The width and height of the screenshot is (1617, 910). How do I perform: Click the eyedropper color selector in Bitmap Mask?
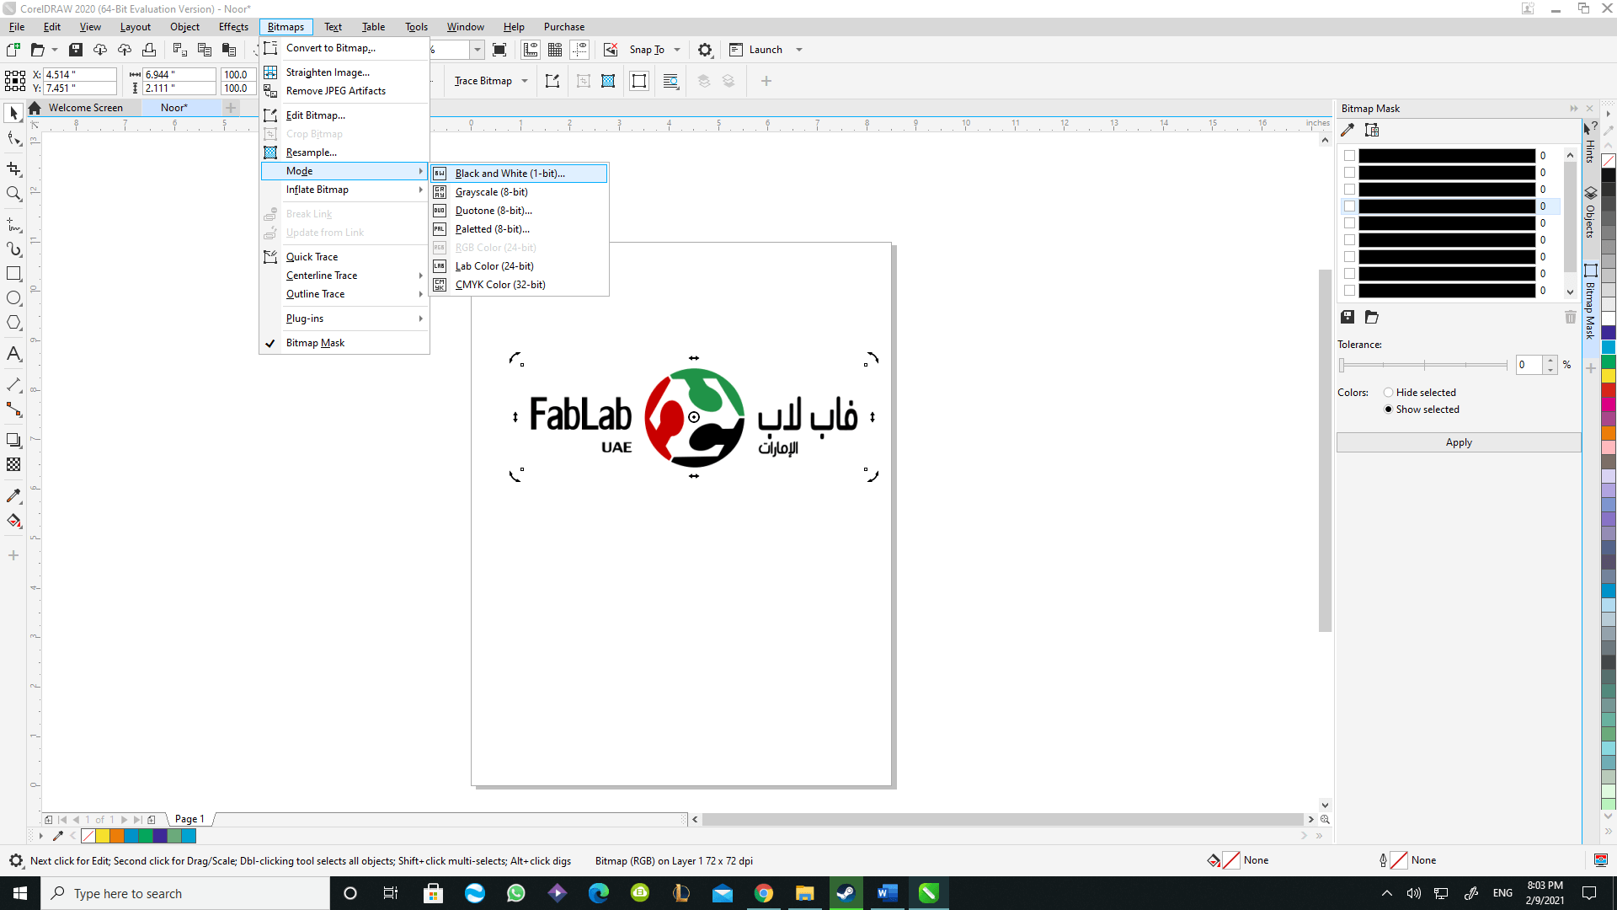[1347, 130]
